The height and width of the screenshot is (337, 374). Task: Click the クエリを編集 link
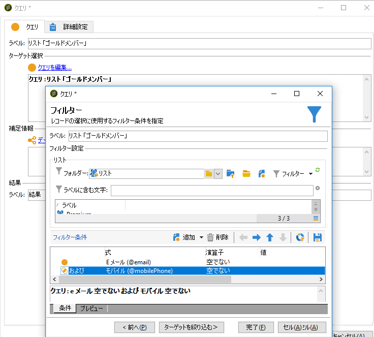point(54,68)
